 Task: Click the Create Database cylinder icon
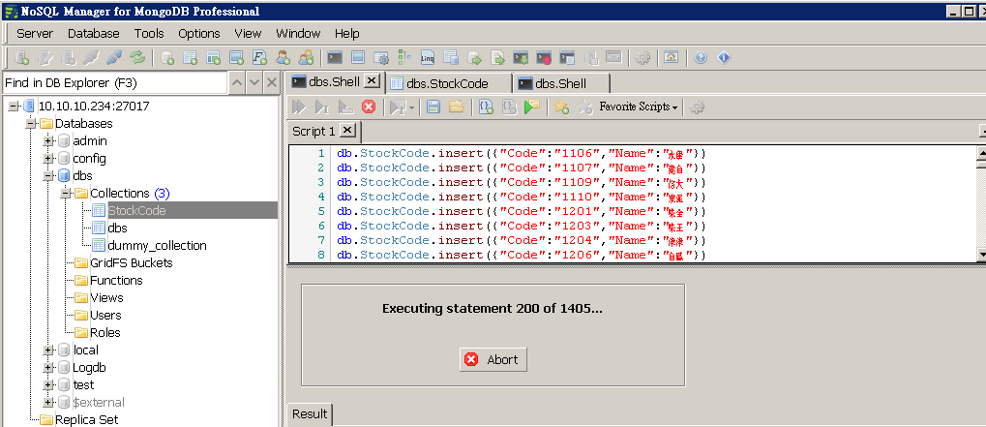tap(167, 58)
